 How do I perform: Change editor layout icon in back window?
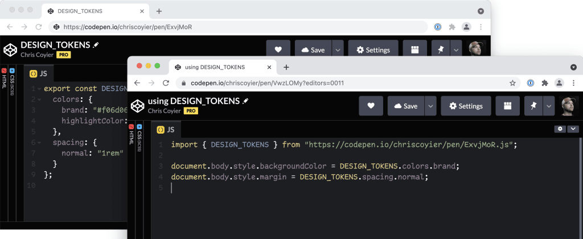click(x=414, y=50)
